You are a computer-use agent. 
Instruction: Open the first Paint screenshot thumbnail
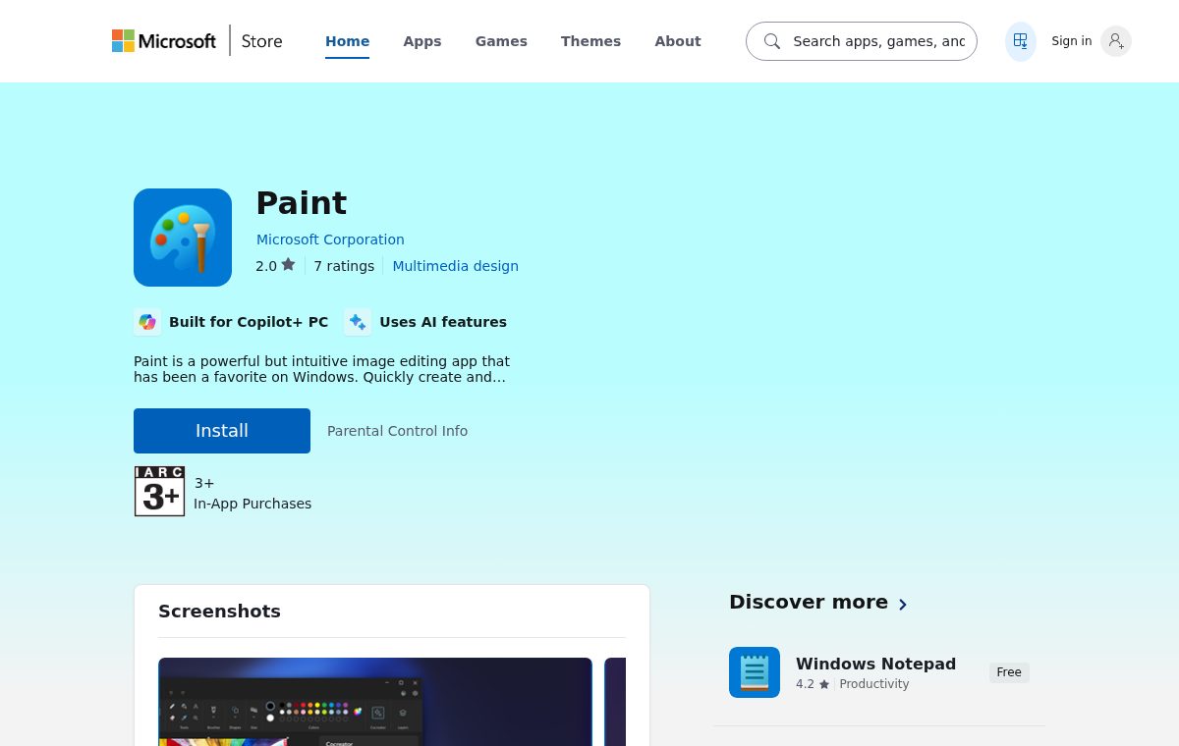(x=375, y=702)
